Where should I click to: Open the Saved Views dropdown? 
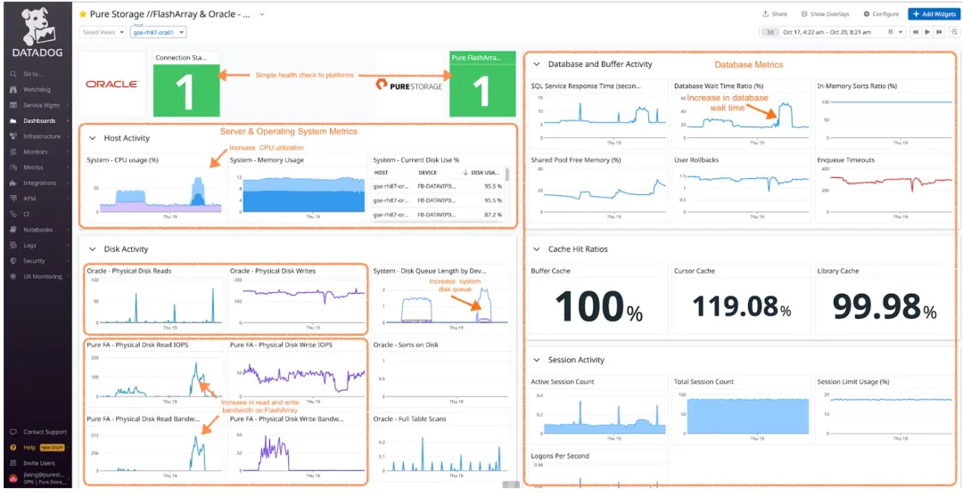click(x=103, y=32)
